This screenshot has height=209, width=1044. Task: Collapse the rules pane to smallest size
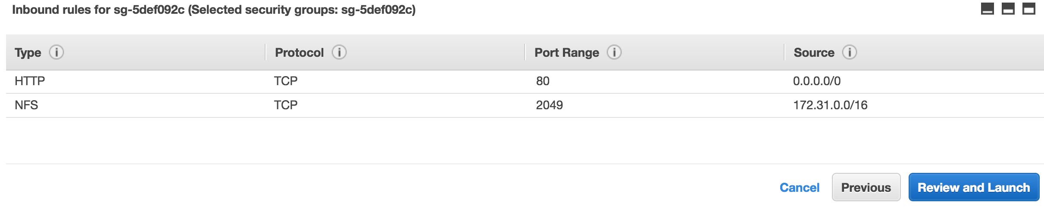[x=987, y=9]
